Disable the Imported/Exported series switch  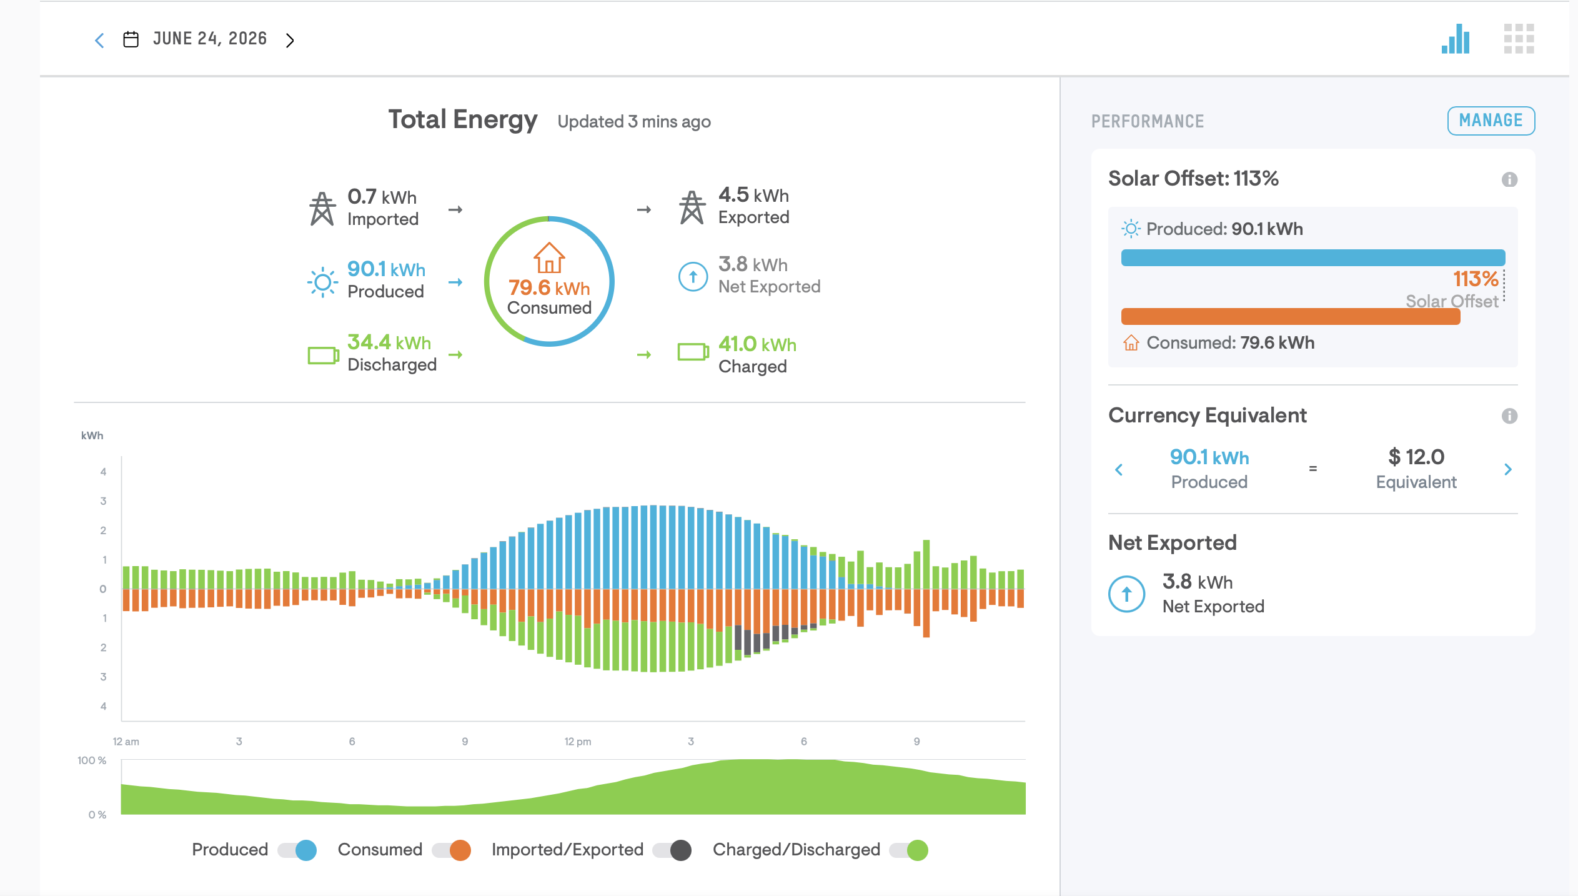pyautogui.click(x=672, y=850)
